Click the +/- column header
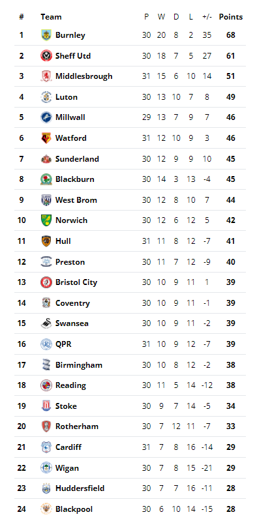Image resolution: width=257 pixels, height=521 pixels. point(207,17)
